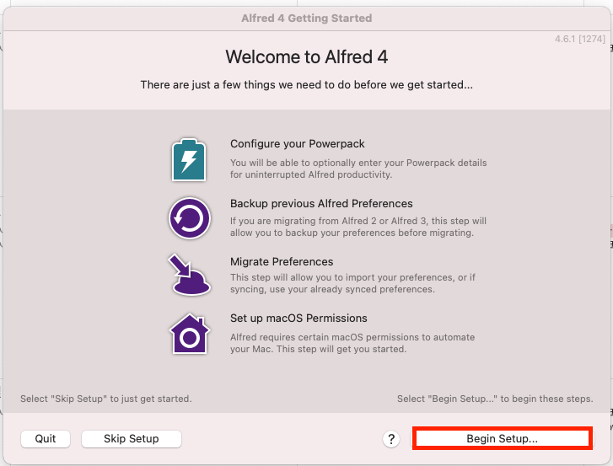Click the Migrate Preferences hat icon
The width and height of the screenshot is (613, 466).
click(190, 275)
